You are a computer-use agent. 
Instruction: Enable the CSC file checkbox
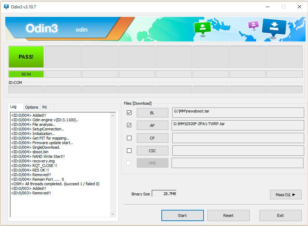click(x=129, y=150)
